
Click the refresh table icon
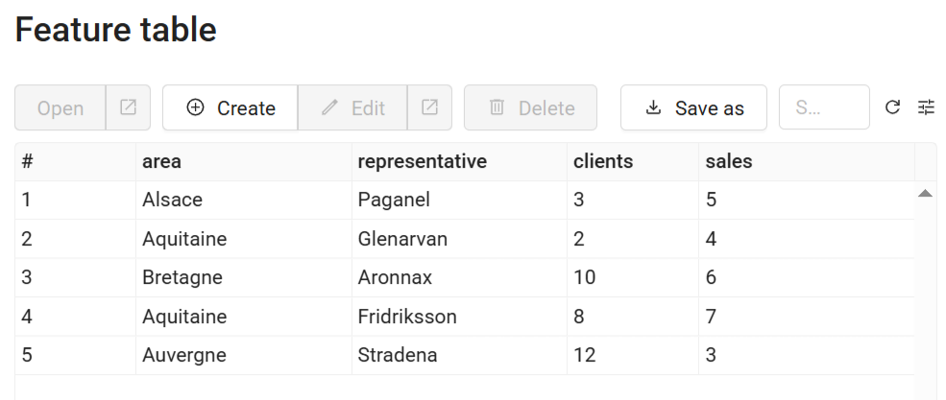[x=892, y=107]
